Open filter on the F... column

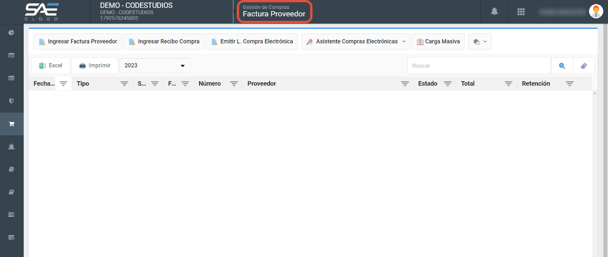pyautogui.click(x=185, y=84)
